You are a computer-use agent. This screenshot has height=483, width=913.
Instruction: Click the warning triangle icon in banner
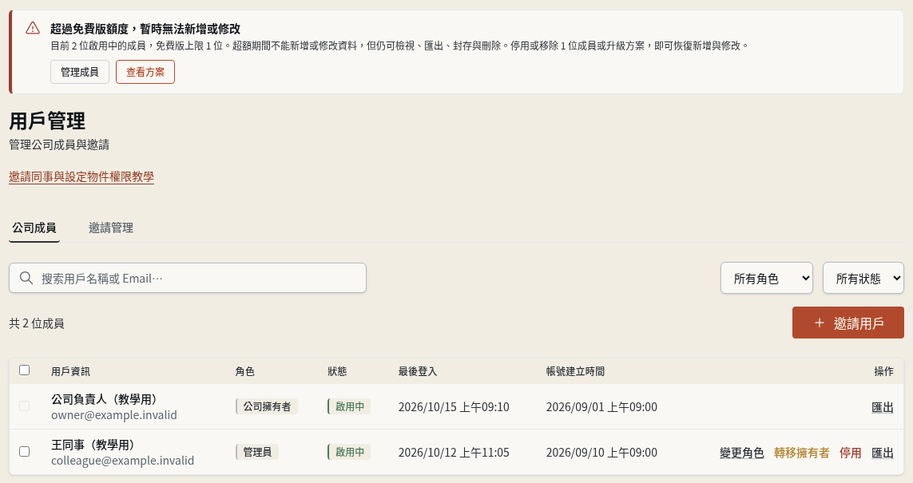pos(33,28)
